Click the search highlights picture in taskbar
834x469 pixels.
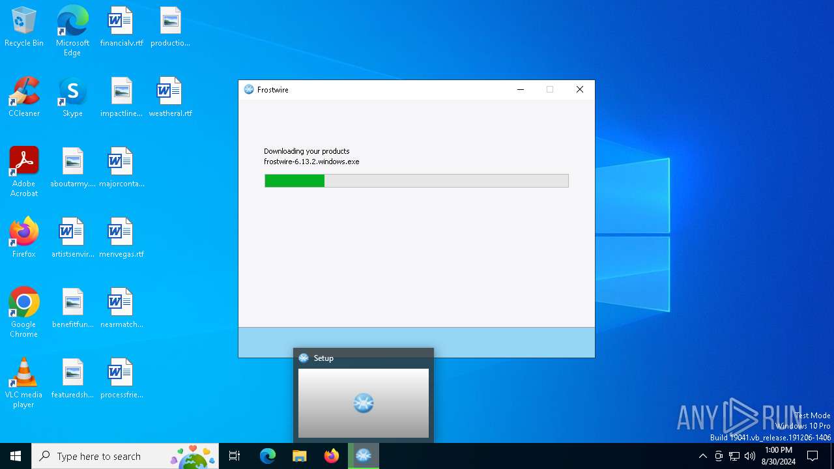(x=193, y=456)
